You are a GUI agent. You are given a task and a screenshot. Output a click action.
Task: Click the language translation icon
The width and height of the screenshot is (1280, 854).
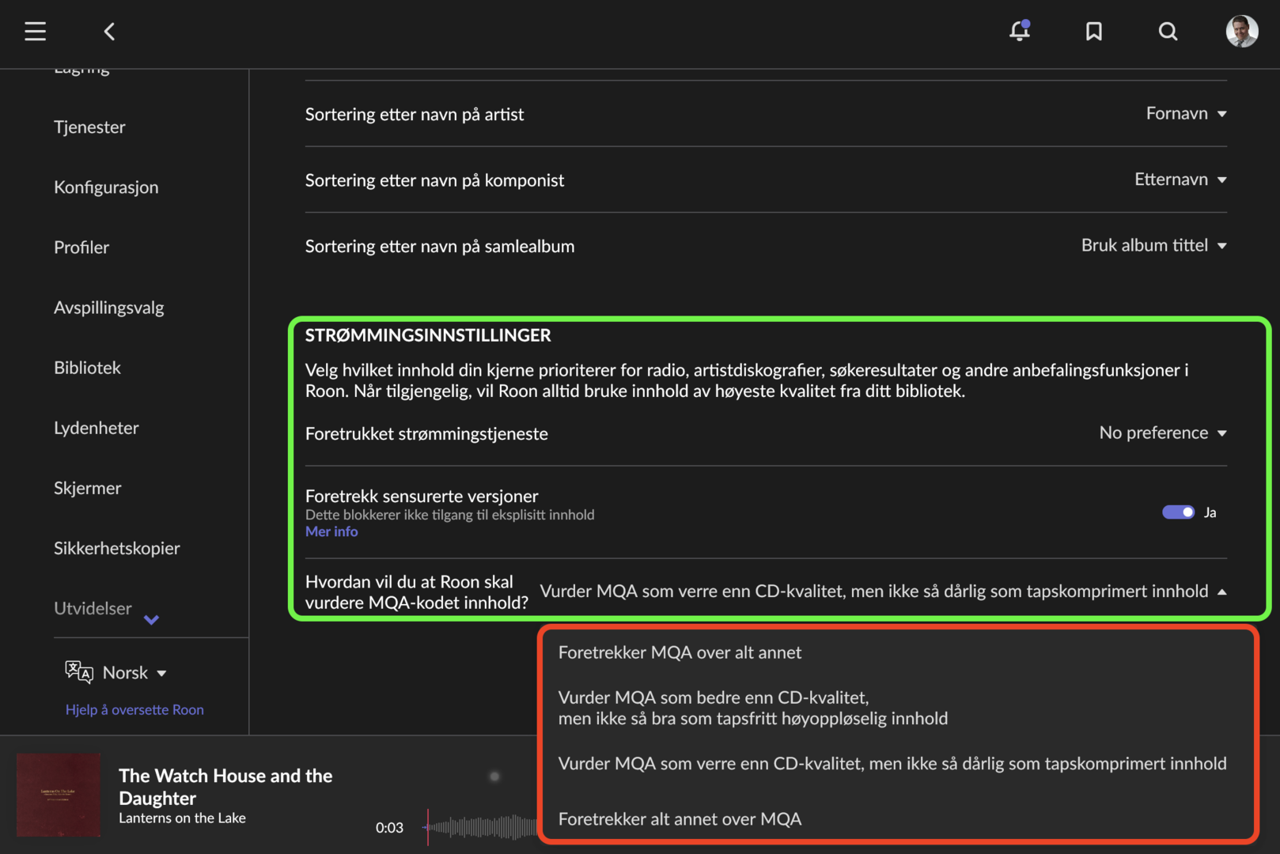(79, 672)
